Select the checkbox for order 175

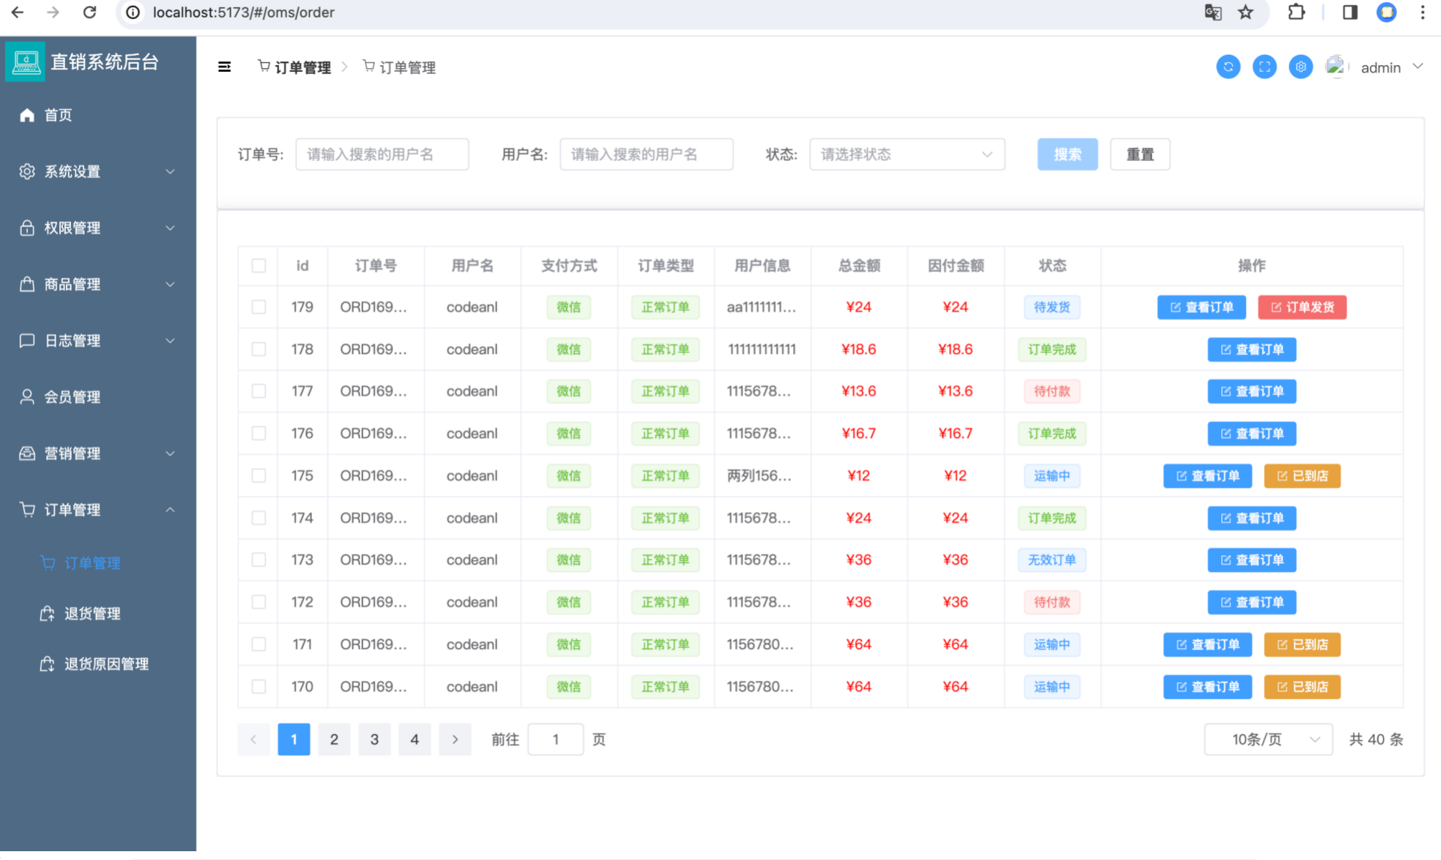tap(258, 475)
